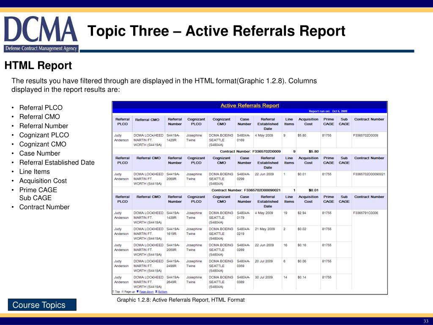Image resolution: width=433 pixels, height=325 pixels.
Task: Click the Report run on Oct 6, 2009 text
Action: [328, 111]
